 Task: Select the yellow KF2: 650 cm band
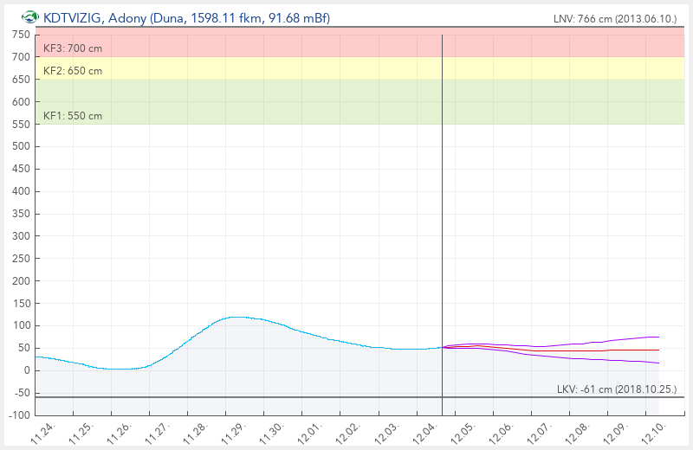click(346, 68)
